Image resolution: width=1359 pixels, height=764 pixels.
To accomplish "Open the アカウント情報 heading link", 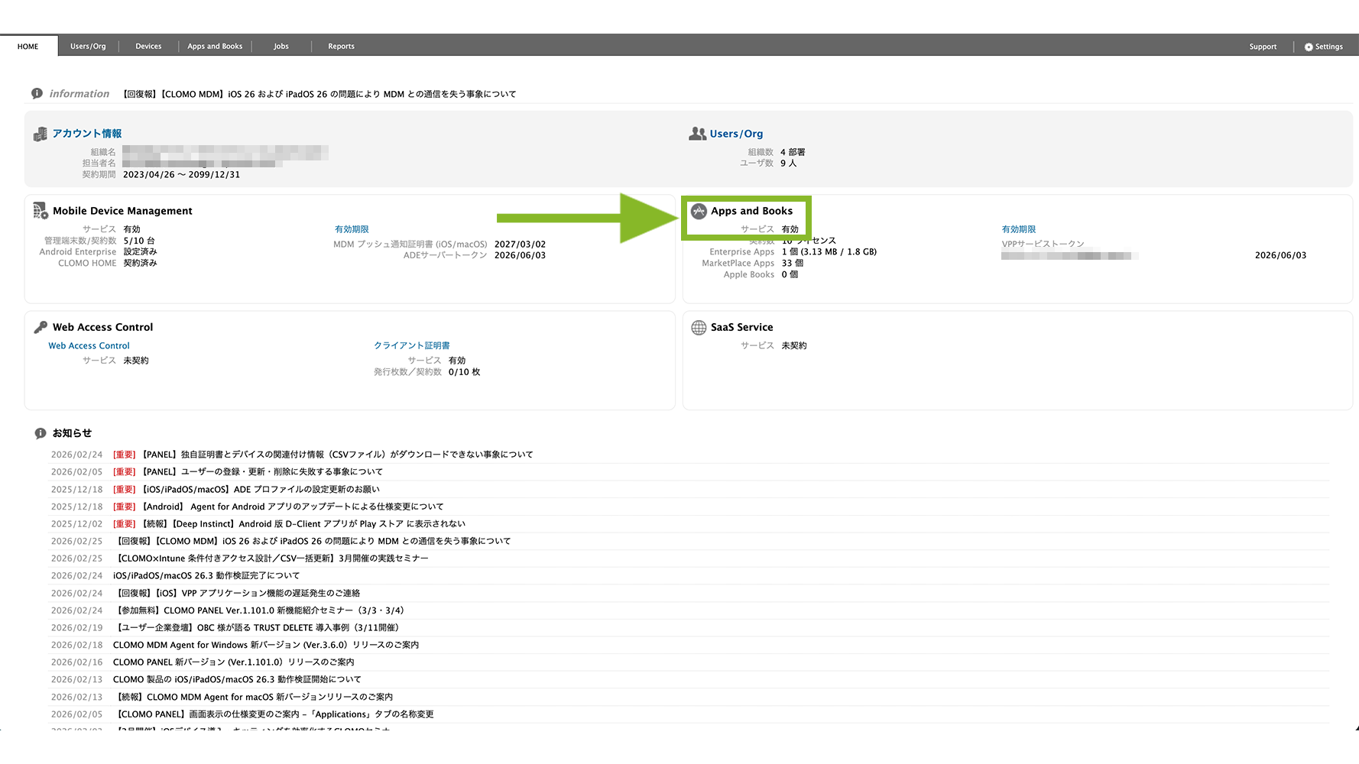I will (x=87, y=134).
